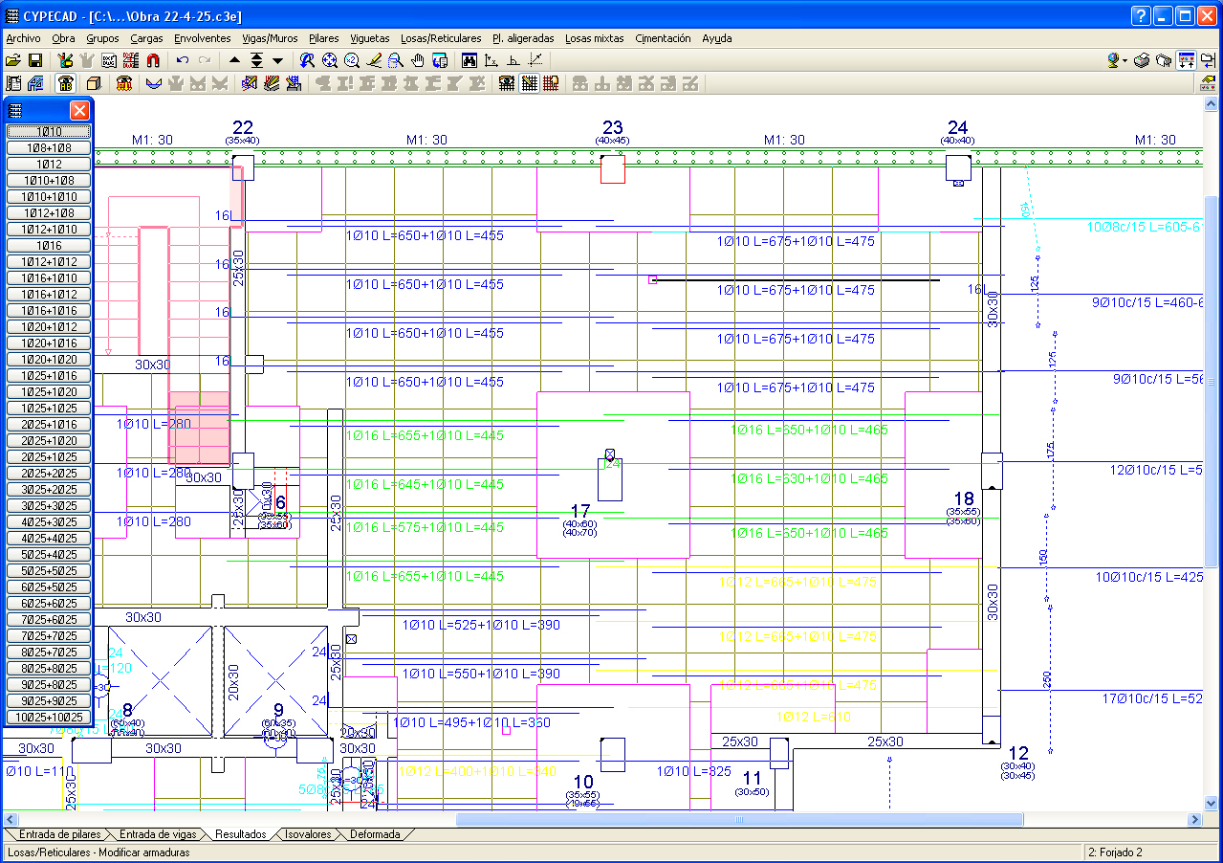Toggle the floating toolbar display button
The width and height of the screenshot is (1223, 863).
point(1186,60)
